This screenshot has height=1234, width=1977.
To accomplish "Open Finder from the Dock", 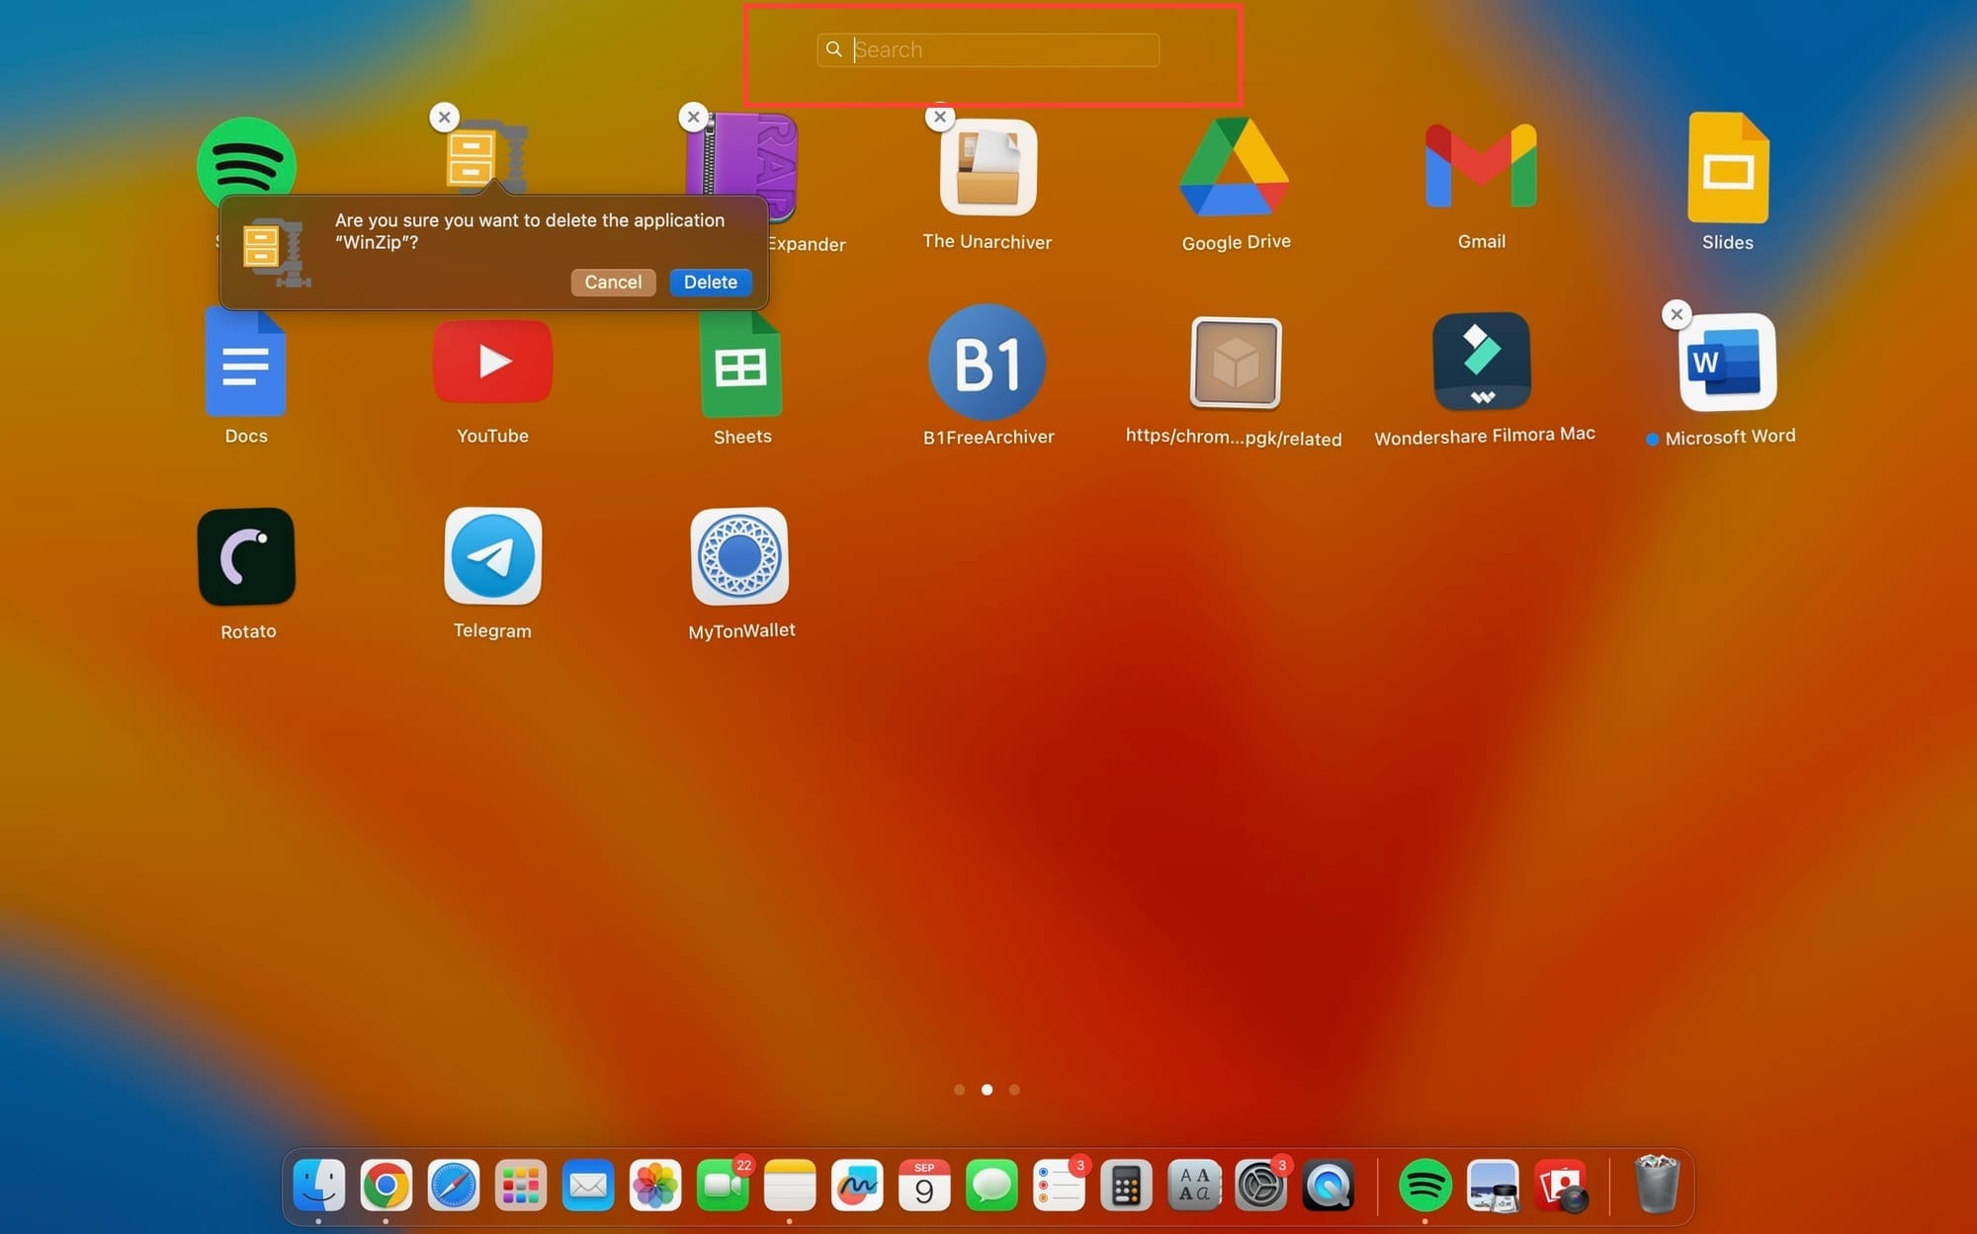I will pyautogui.click(x=319, y=1185).
